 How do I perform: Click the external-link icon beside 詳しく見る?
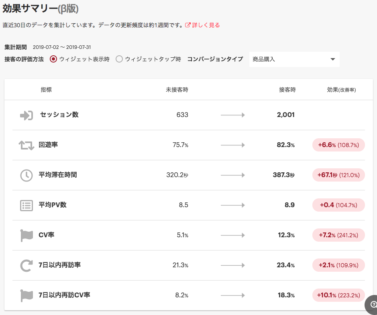188,25
